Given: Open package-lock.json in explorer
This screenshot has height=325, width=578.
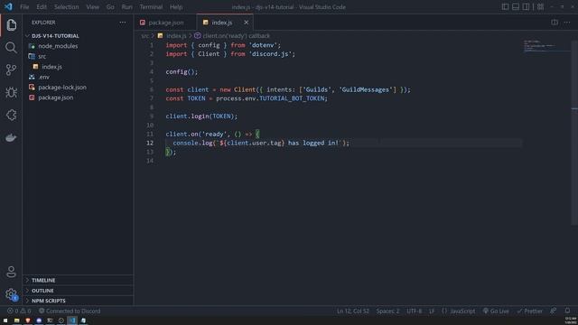Looking at the screenshot, I should tap(62, 88).
